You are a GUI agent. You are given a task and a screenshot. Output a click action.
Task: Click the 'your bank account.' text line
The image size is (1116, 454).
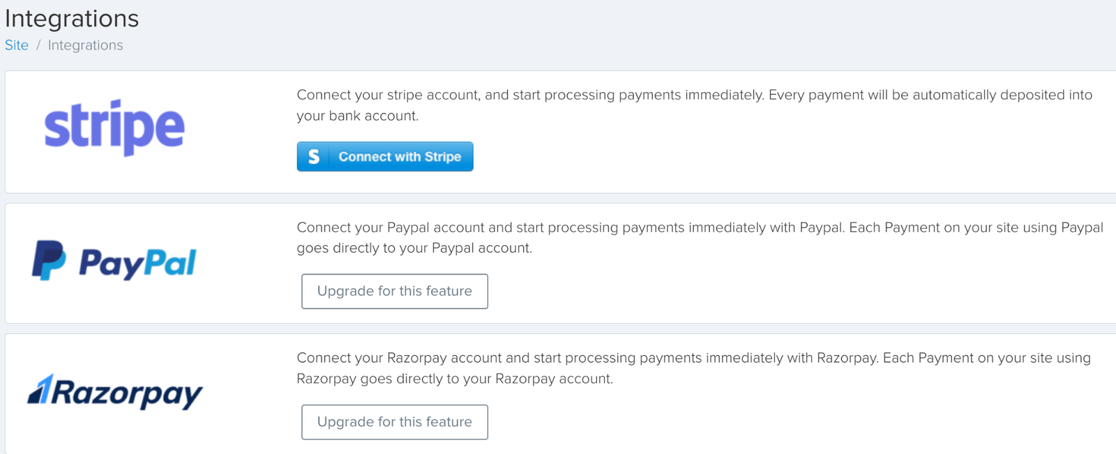(358, 116)
